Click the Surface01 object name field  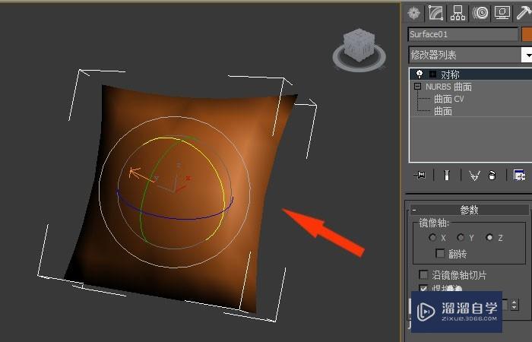click(463, 34)
